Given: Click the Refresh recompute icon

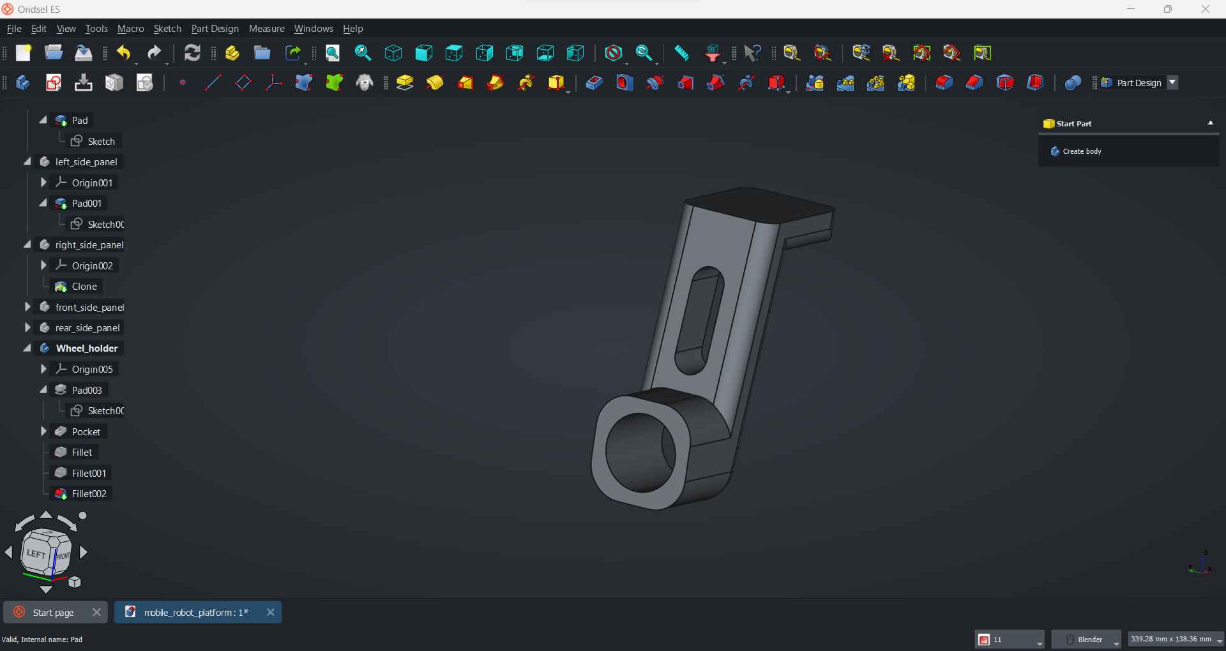Looking at the screenshot, I should click(192, 53).
